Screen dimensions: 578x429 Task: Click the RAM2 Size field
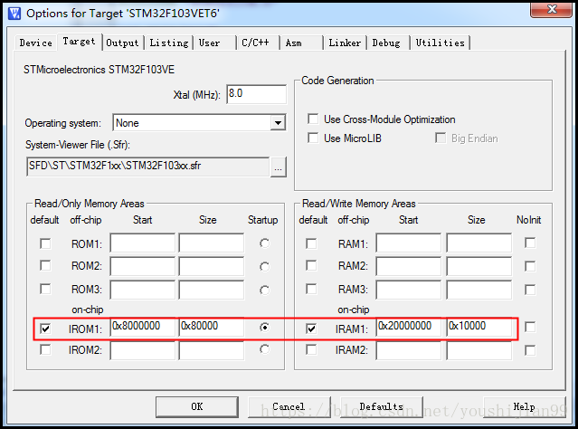(479, 266)
